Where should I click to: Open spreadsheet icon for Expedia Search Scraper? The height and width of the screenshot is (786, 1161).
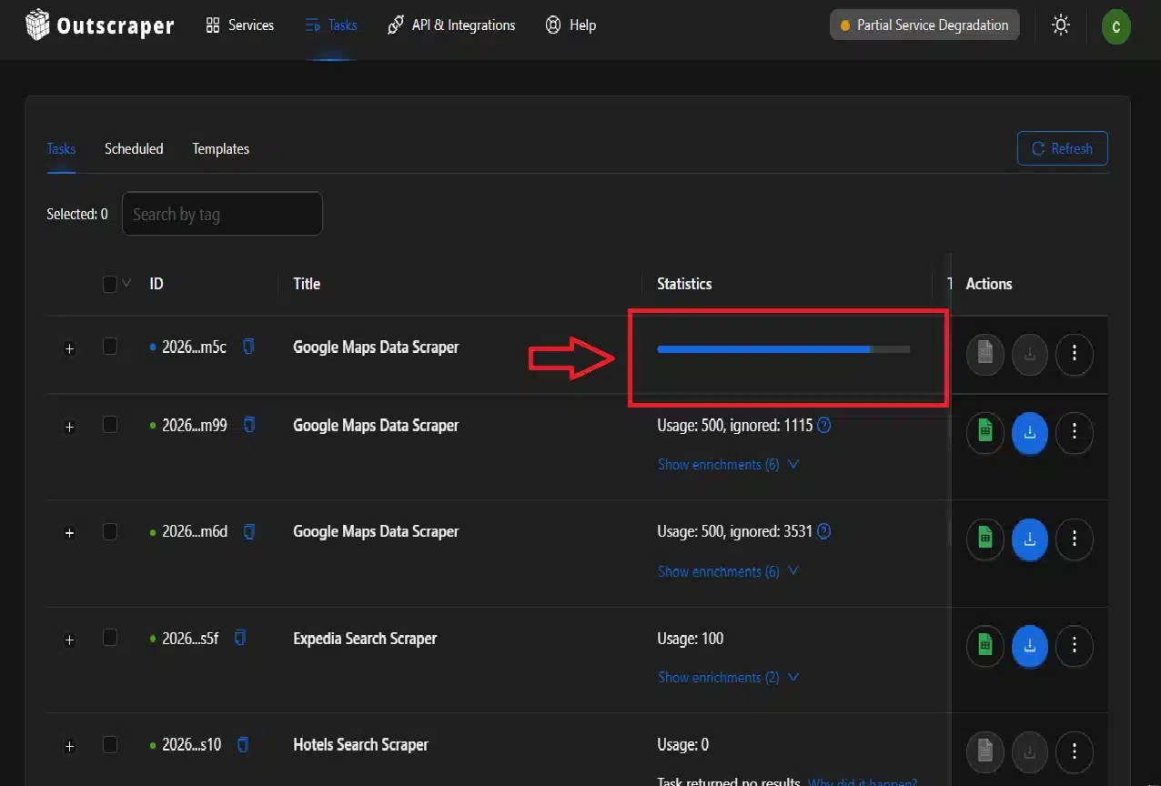[x=984, y=646]
